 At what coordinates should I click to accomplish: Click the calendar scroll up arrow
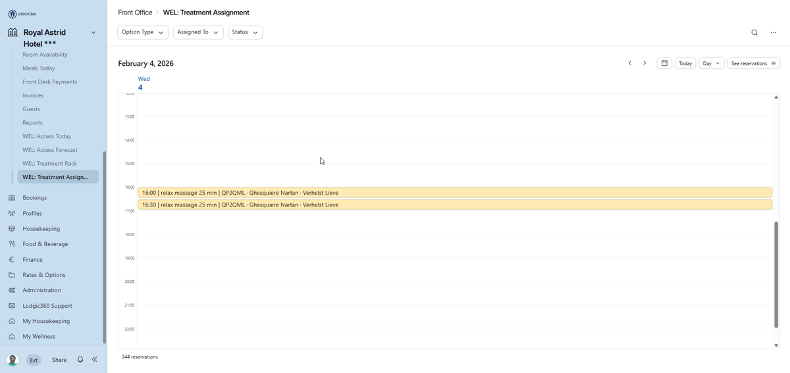(x=776, y=97)
